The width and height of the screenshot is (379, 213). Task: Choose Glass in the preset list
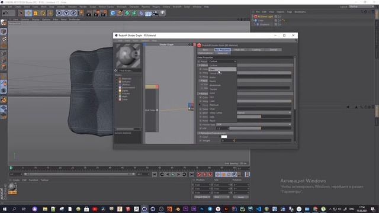coord(223,69)
